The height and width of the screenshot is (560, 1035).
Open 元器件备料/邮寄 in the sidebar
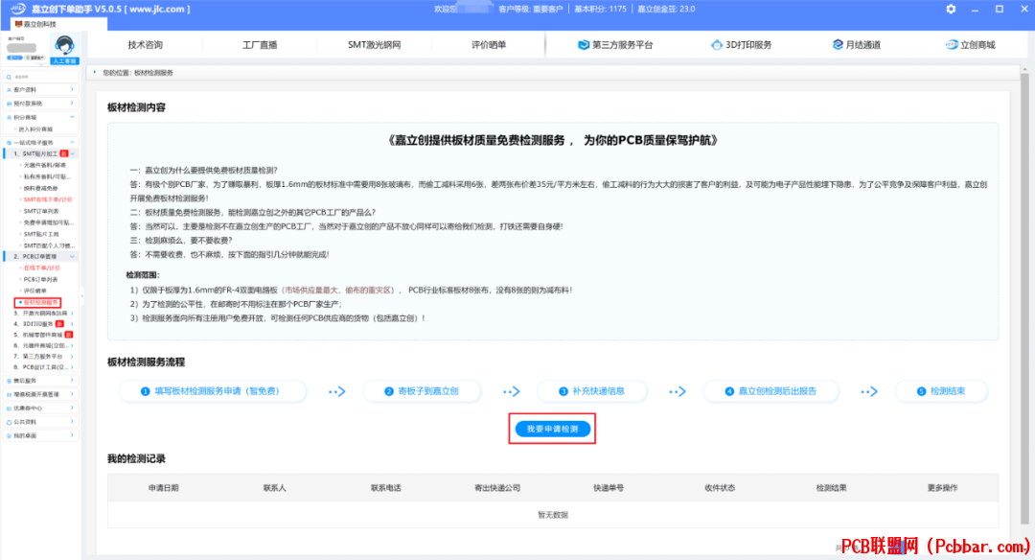(45, 165)
